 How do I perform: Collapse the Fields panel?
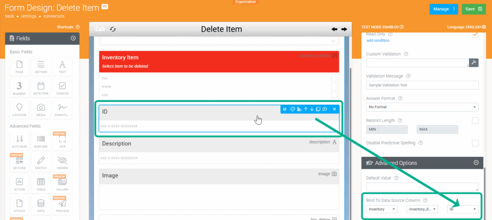pos(73,38)
